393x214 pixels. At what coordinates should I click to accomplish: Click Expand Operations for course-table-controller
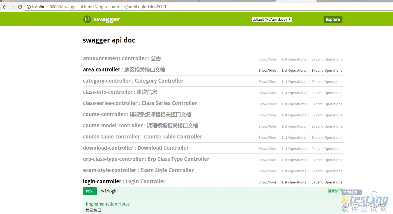tap(327, 138)
